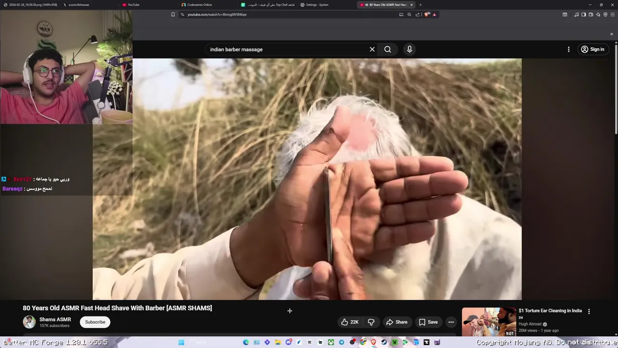Open the browser hamburger menu
The height and width of the screenshot is (348, 618).
click(x=613, y=14)
